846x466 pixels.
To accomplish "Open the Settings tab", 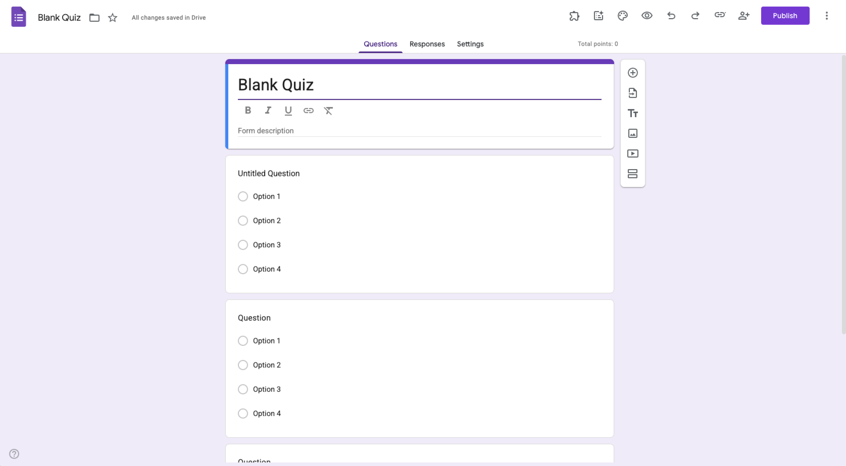I will (x=470, y=44).
